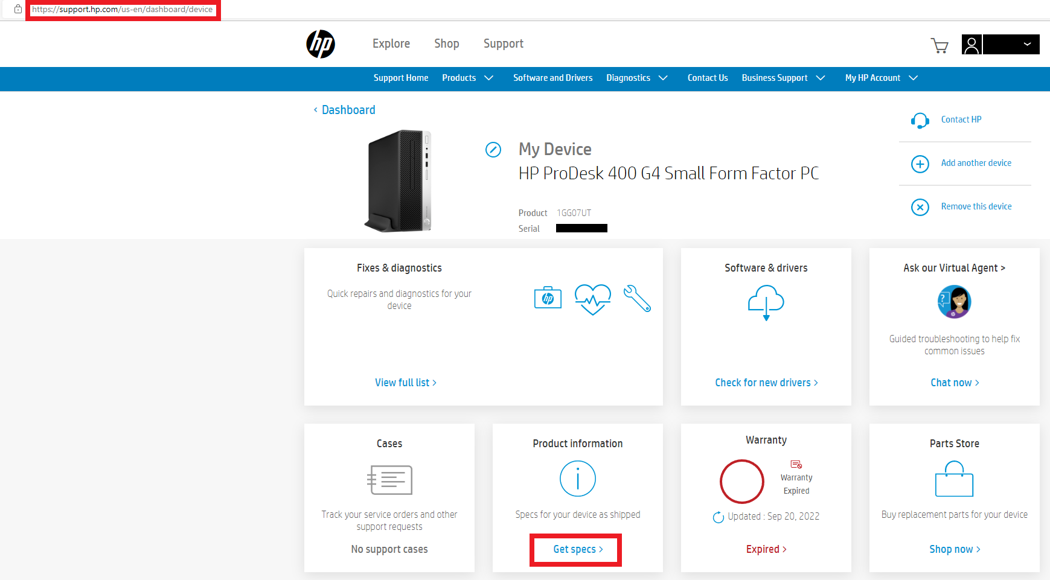Open the shopping cart
Image resolution: width=1050 pixels, height=580 pixels.
(940, 46)
